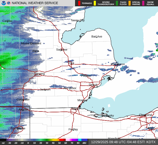Click the orange Special Marine legend box
The width and height of the screenshot is (158, 145).
(130, 3)
